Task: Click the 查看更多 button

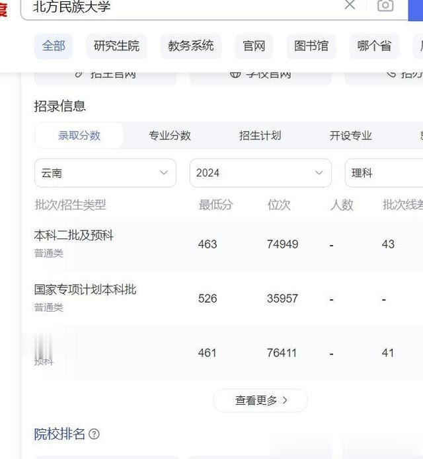Action: [260, 400]
